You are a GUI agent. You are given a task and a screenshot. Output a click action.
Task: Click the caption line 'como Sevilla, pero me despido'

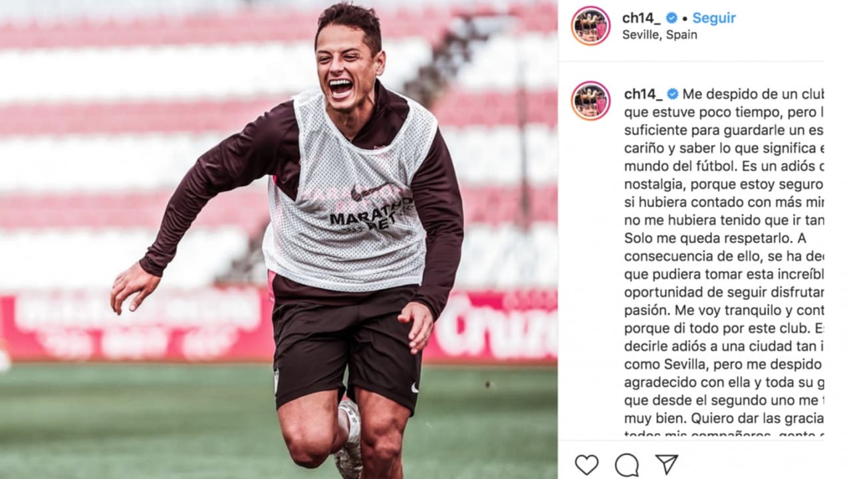point(723,365)
